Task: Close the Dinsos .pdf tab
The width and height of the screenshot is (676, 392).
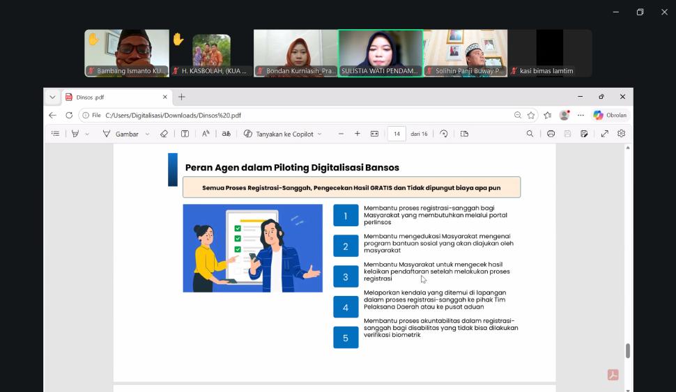Action: tap(164, 97)
